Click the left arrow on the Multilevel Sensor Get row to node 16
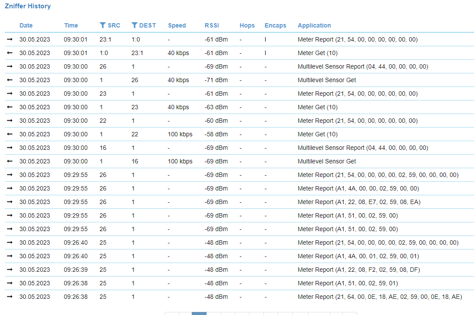Viewport: 474px width, 315px height. [10, 161]
